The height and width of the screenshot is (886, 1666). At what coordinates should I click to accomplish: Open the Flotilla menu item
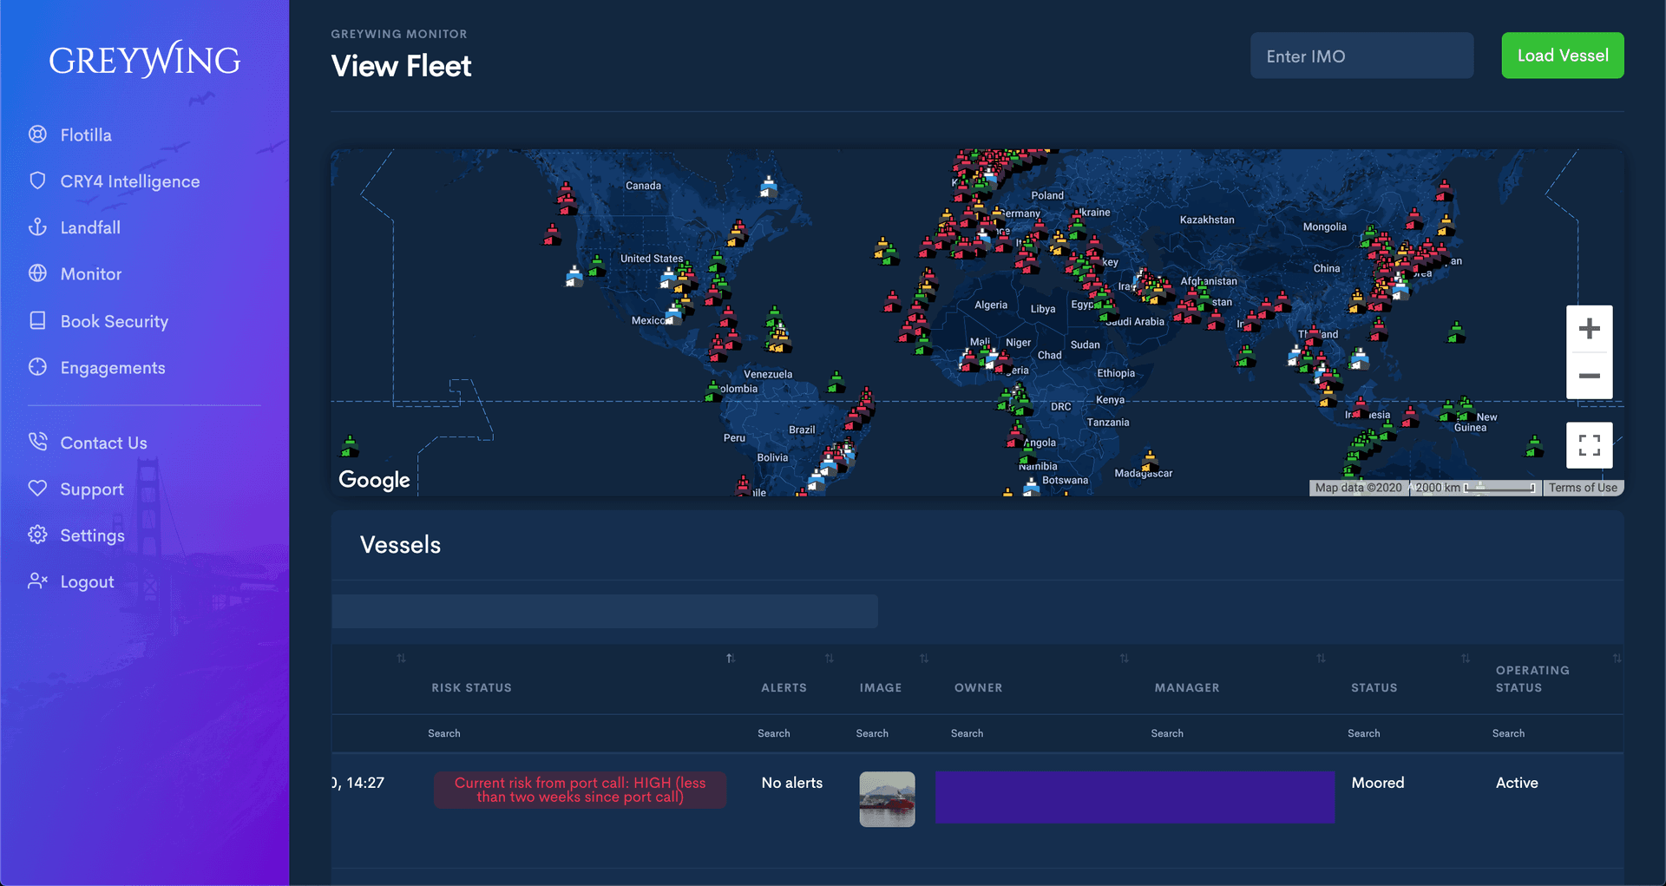(86, 135)
